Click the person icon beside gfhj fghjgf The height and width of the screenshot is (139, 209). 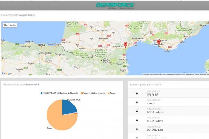137,93
